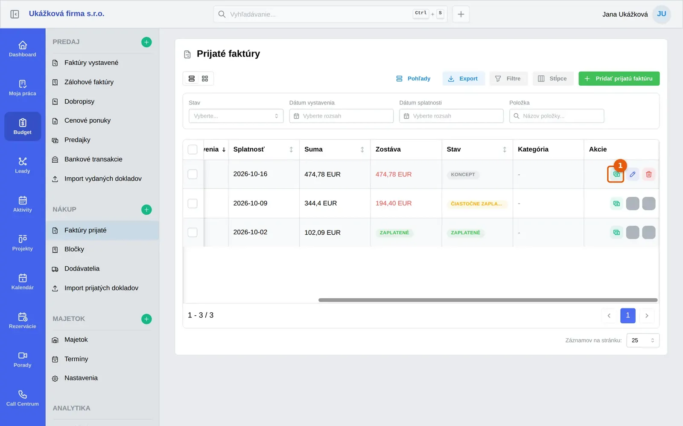Screen dimensions: 683x426
Task: Add new item in PREDAJ section
Action: (146, 42)
